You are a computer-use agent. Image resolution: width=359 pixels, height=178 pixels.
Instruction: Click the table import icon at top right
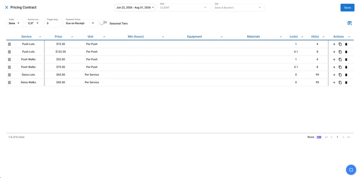(x=350, y=23)
